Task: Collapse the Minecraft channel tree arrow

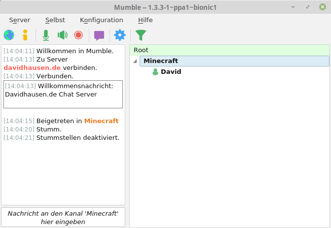Action: coord(135,62)
